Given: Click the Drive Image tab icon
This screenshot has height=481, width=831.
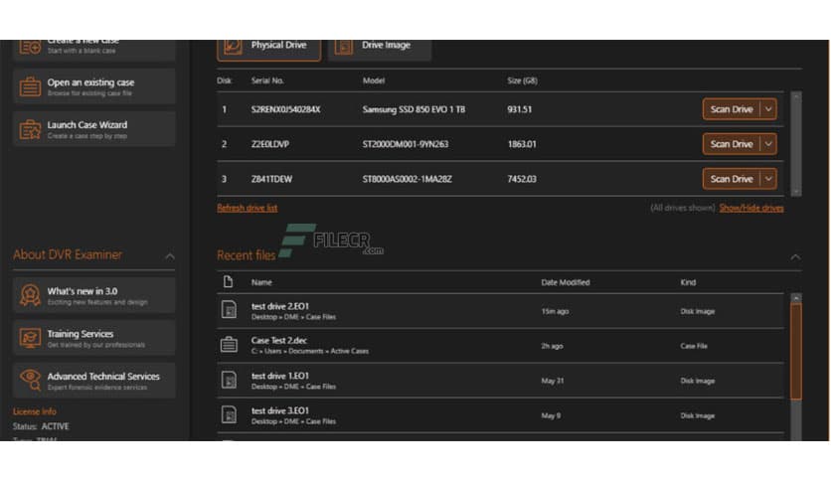Looking at the screenshot, I should pyautogui.click(x=343, y=47).
